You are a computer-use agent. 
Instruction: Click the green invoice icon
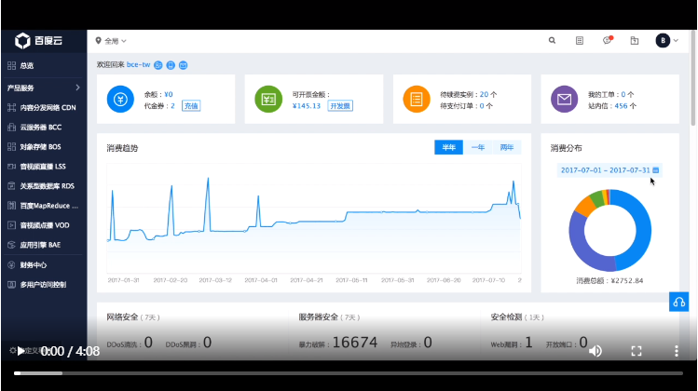click(x=268, y=100)
